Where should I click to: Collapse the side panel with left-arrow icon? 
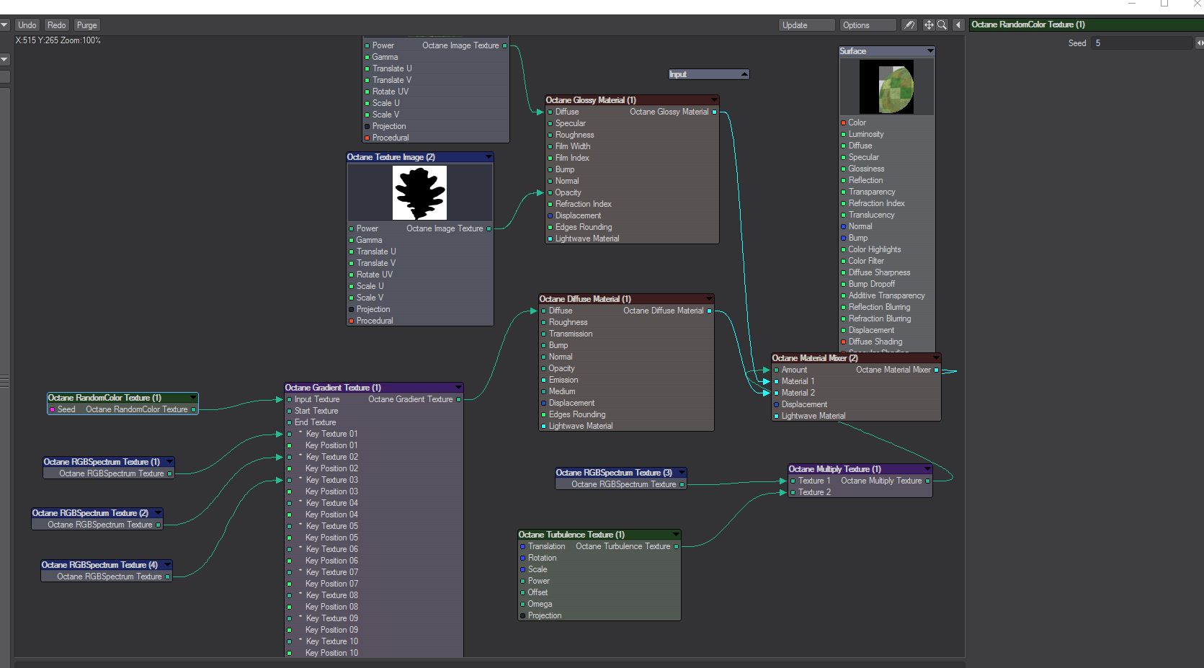958,25
